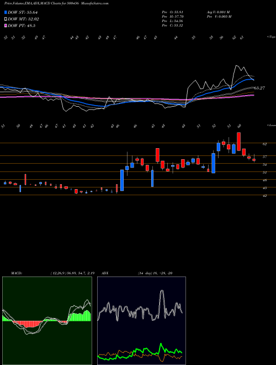Click the 62 price axis label
Screen dimensions: 276x365
(x=264, y=144)
